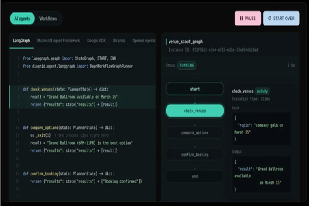Click the Execution time: 812ms label
Viewport: 309px width, 206px height.
coord(251,99)
